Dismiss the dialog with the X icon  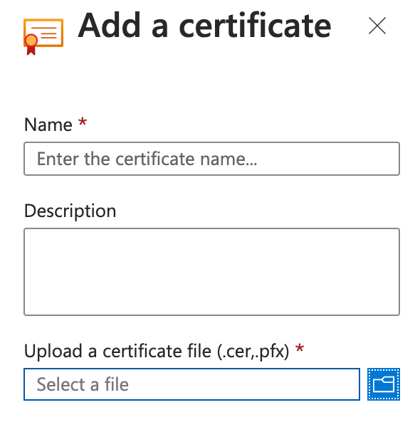[x=377, y=26]
